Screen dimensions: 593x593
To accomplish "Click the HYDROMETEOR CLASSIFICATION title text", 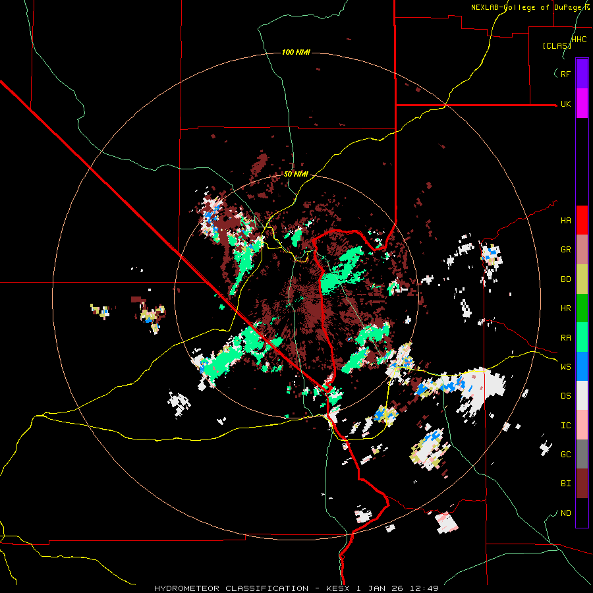I will point(231,588).
